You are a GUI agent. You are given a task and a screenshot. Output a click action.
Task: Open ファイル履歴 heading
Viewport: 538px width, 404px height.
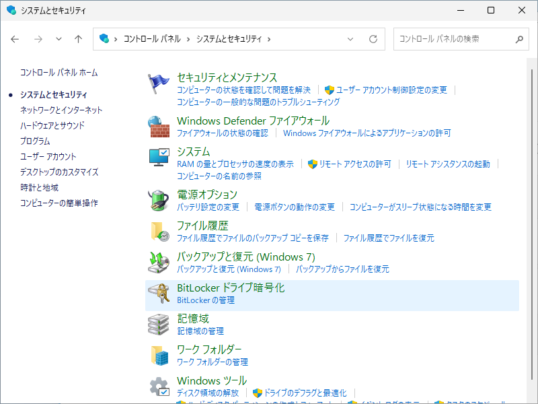(202, 226)
